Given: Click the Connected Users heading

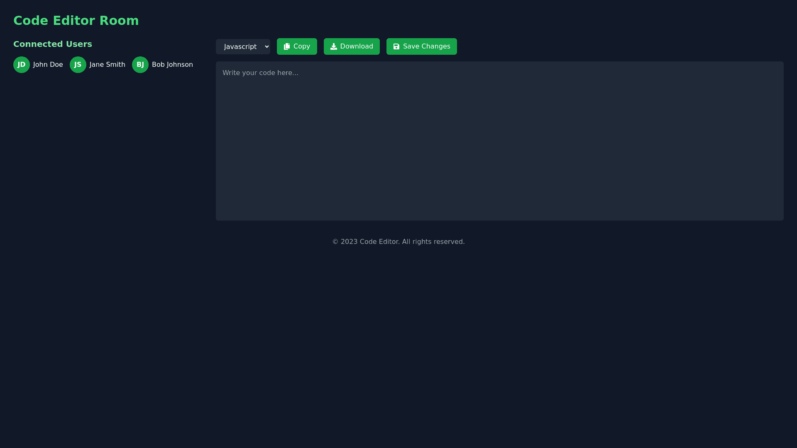Looking at the screenshot, I should pyautogui.click(x=53, y=44).
